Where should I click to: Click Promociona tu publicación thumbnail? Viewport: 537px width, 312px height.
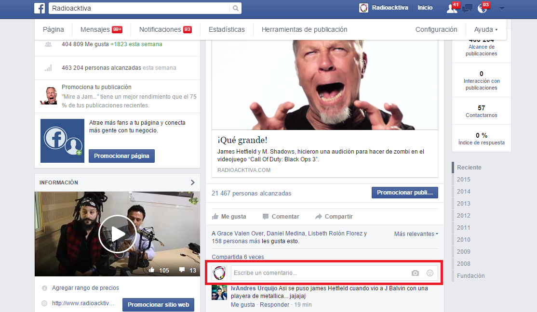49,96
